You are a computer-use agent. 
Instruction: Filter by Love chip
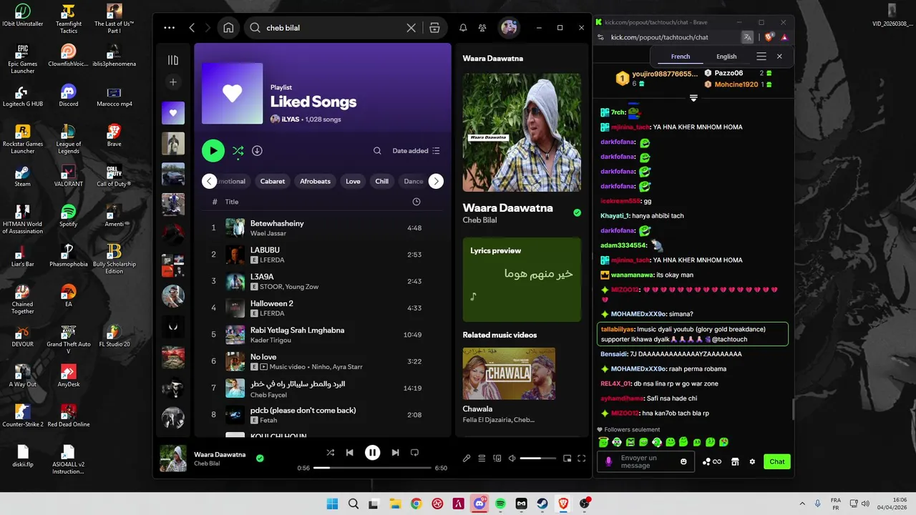pyautogui.click(x=353, y=181)
